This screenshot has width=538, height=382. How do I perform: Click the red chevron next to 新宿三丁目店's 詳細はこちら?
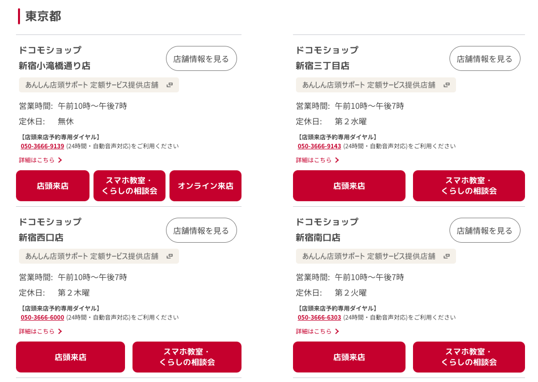point(337,160)
